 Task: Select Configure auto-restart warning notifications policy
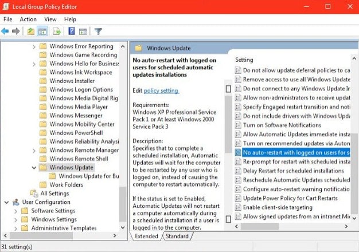292,189
